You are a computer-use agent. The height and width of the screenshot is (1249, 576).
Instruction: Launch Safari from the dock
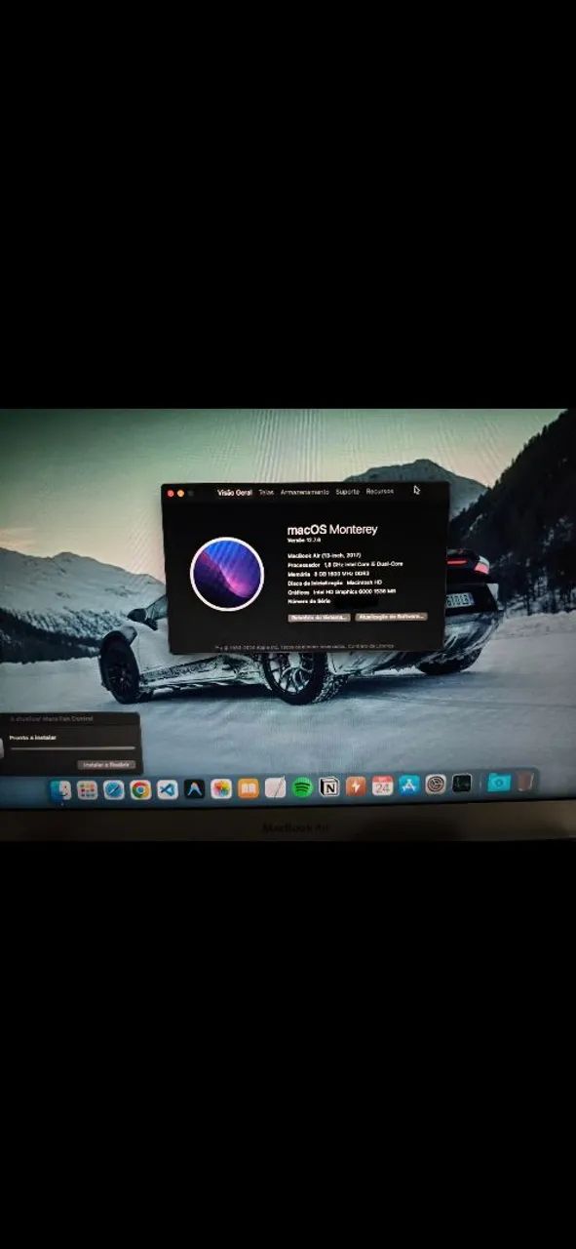click(114, 789)
